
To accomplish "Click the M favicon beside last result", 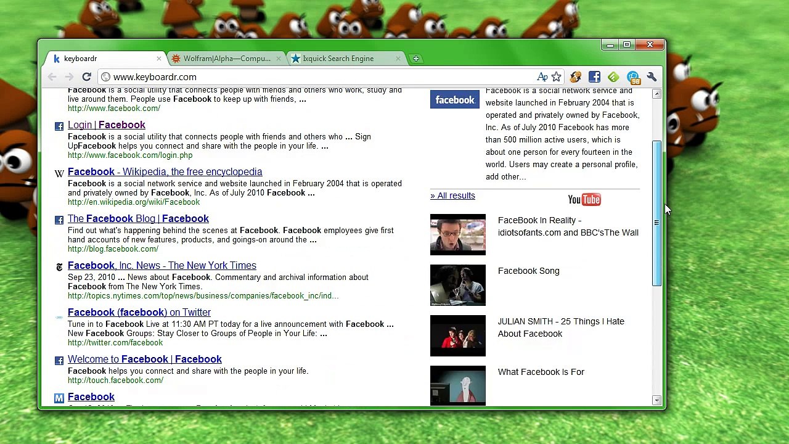I will point(59,398).
